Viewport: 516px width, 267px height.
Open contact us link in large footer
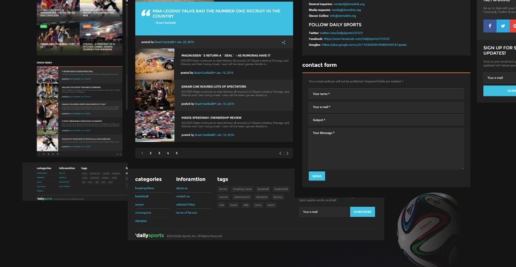183,197
